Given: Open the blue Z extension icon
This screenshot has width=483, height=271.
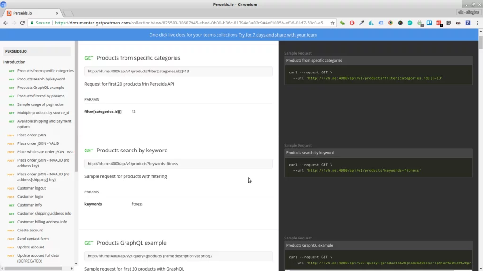Looking at the screenshot, I should (x=468, y=23).
